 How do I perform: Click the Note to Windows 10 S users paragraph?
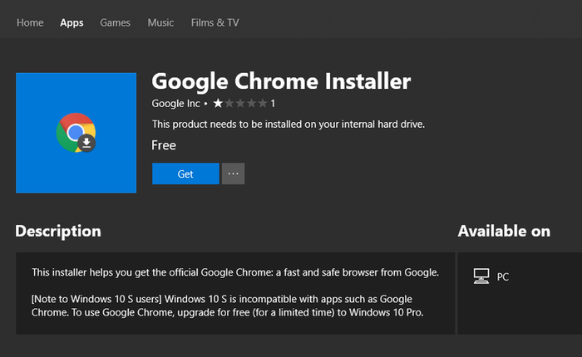pyautogui.click(x=227, y=306)
